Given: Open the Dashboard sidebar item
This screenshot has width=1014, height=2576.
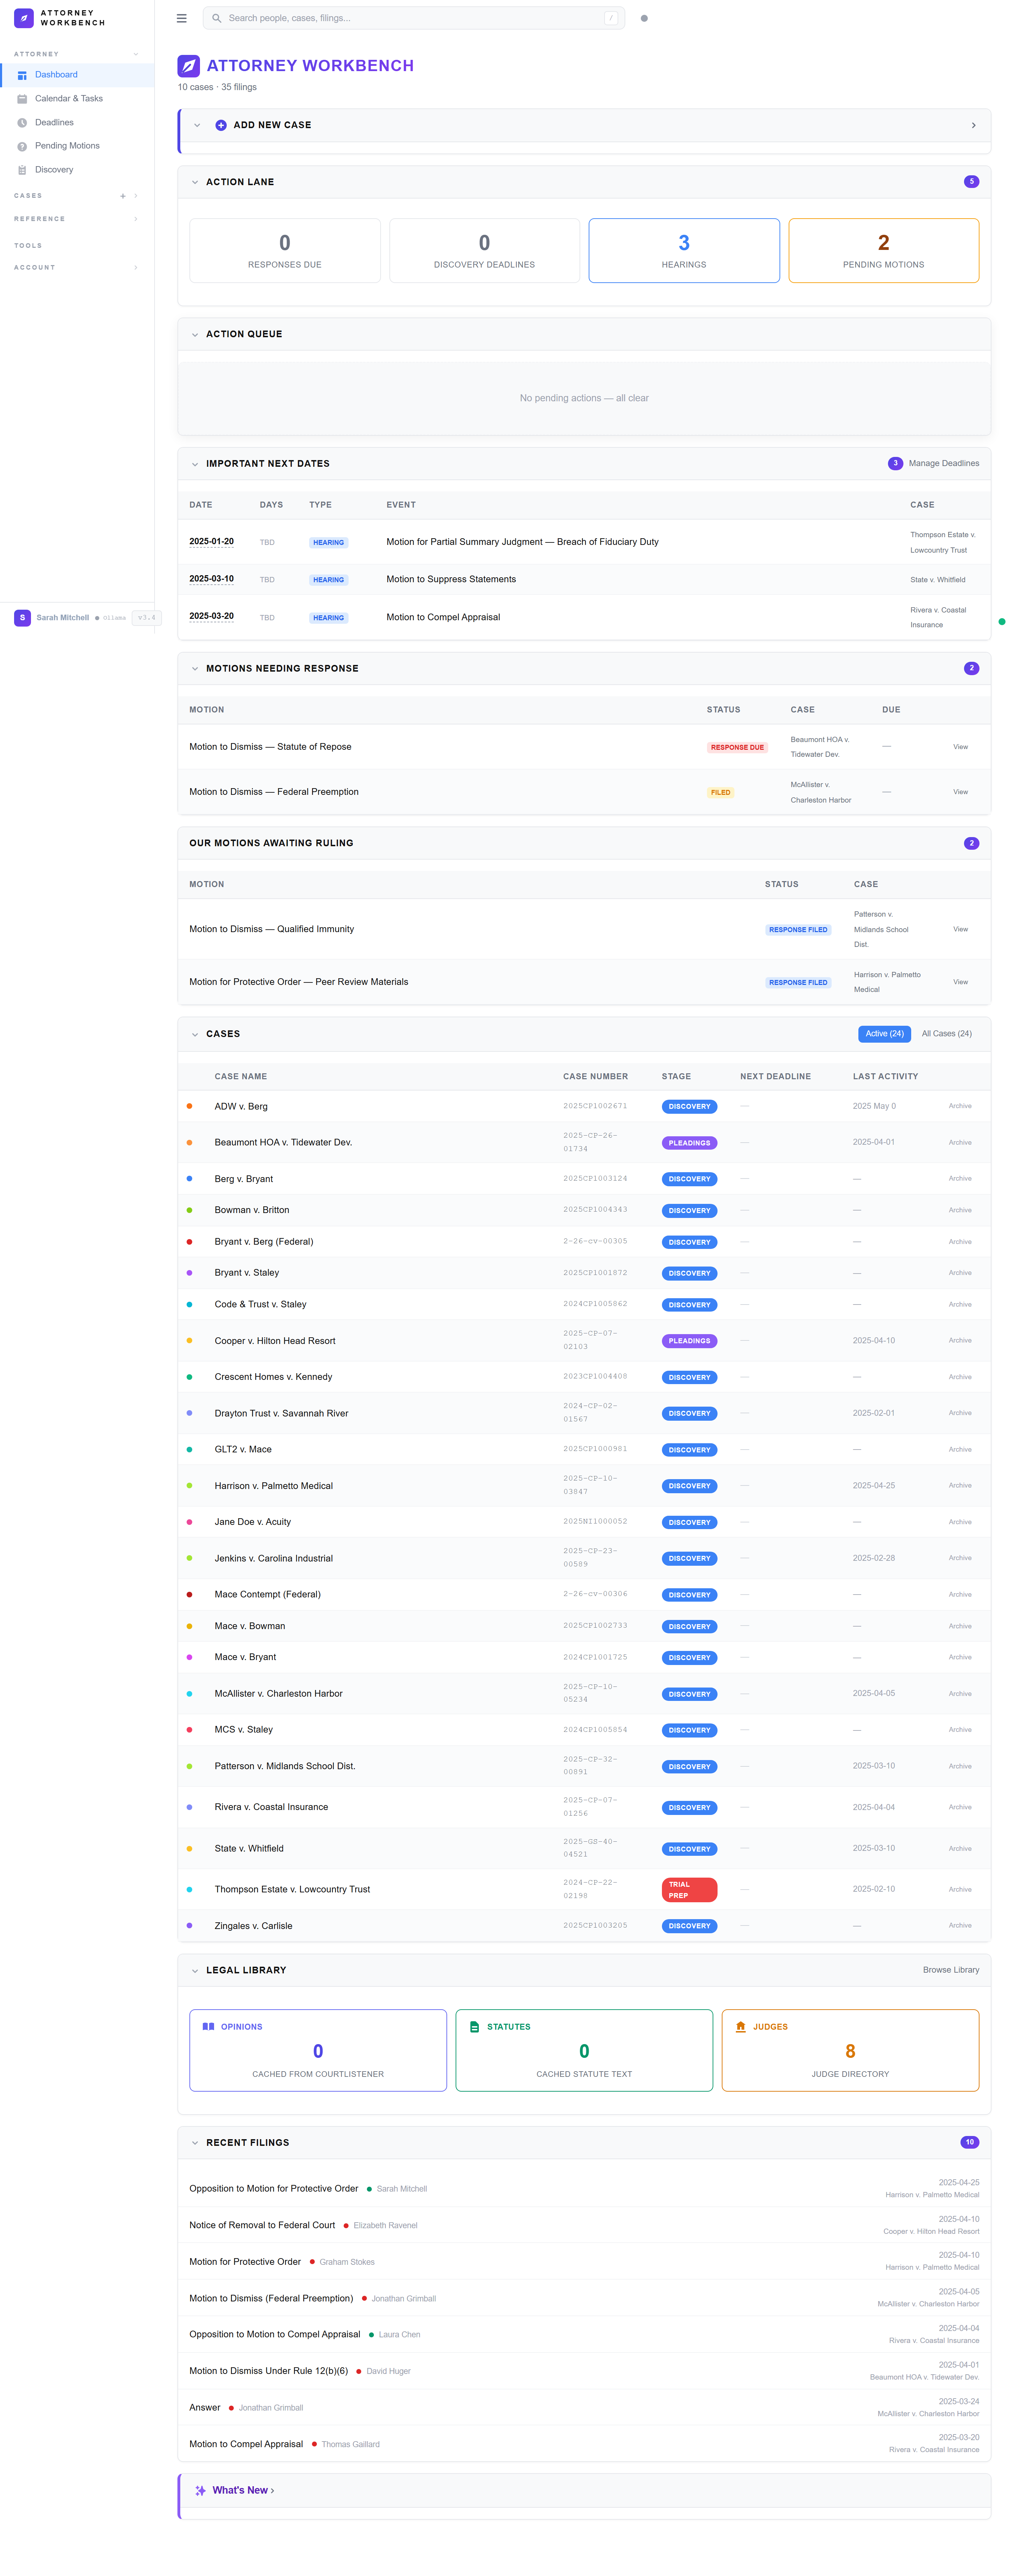Looking at the screenshot, I should tap(56, 74).
